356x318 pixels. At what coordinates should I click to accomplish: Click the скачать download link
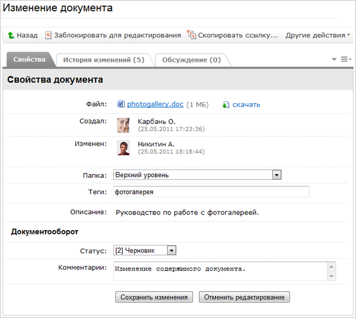point(246,105)
